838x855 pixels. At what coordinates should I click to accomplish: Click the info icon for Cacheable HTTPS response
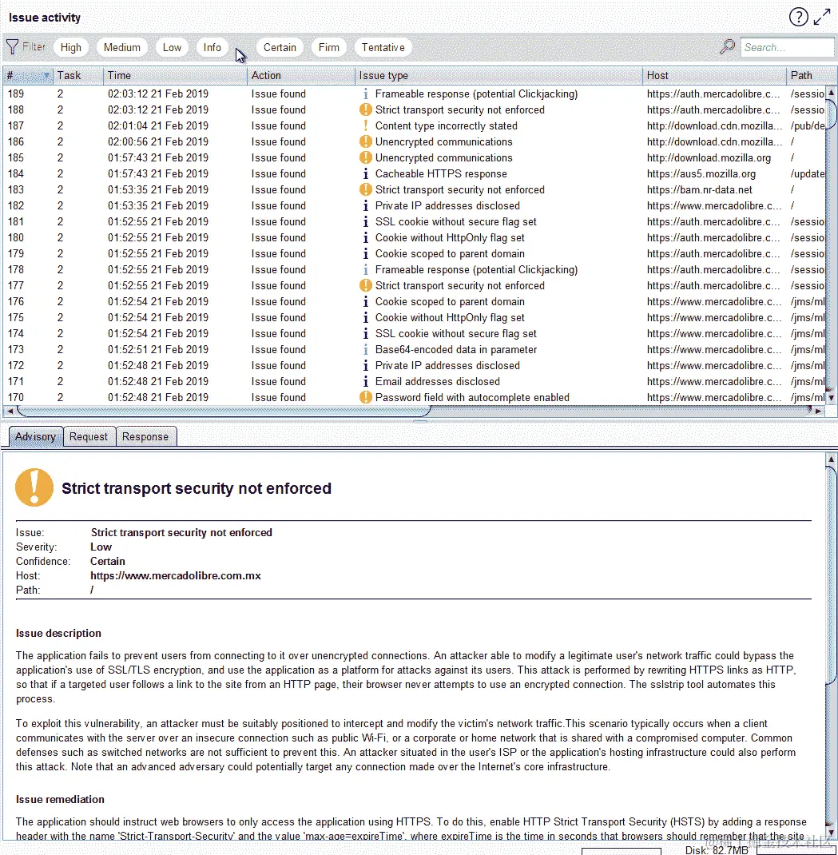click(x=365, y=173)
